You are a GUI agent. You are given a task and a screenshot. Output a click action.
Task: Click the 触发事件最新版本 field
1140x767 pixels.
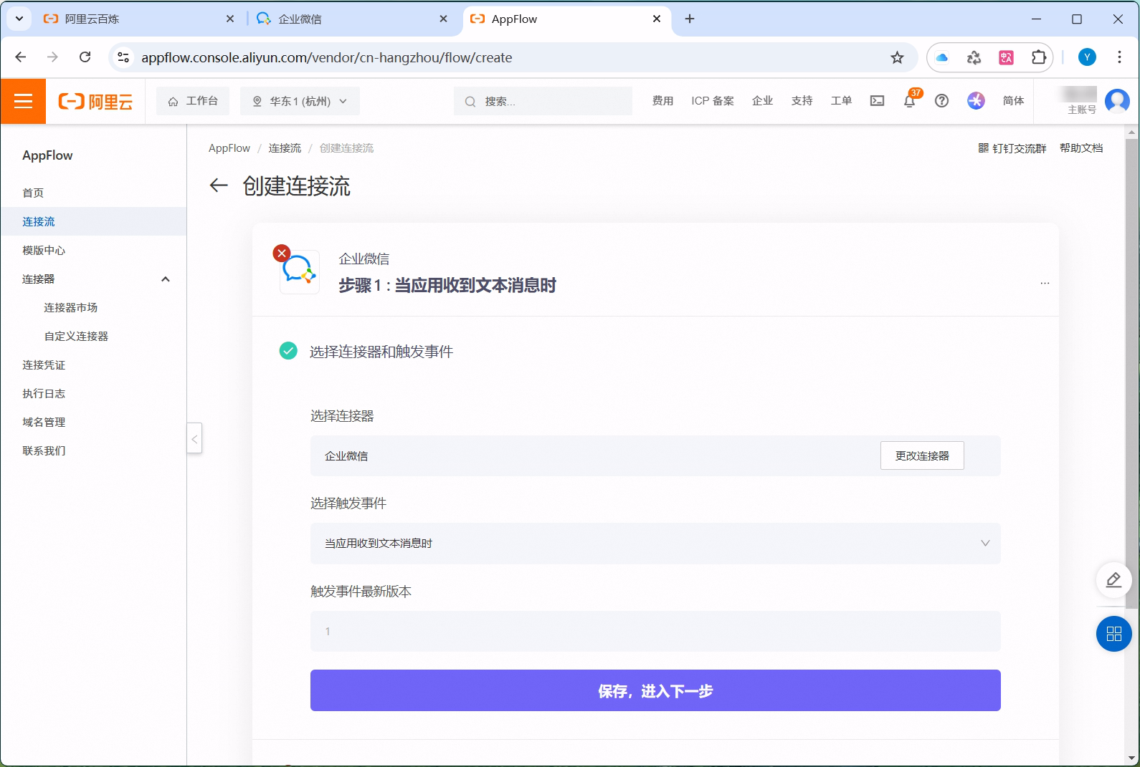(655, 631)
